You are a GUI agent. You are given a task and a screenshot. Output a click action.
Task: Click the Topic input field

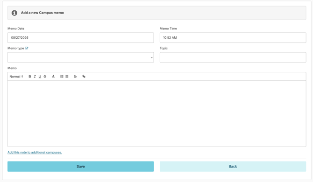click(x=233, y=57)
